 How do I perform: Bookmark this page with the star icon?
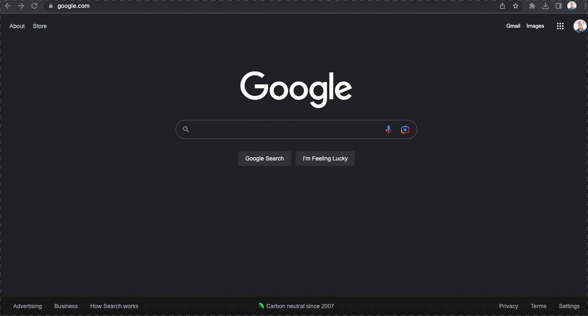tap(516, 6)
